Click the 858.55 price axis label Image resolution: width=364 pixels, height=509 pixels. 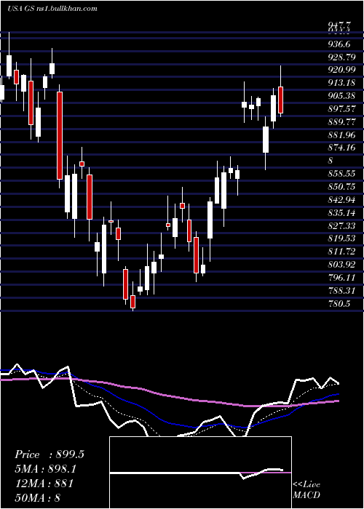tap(341, 174)
